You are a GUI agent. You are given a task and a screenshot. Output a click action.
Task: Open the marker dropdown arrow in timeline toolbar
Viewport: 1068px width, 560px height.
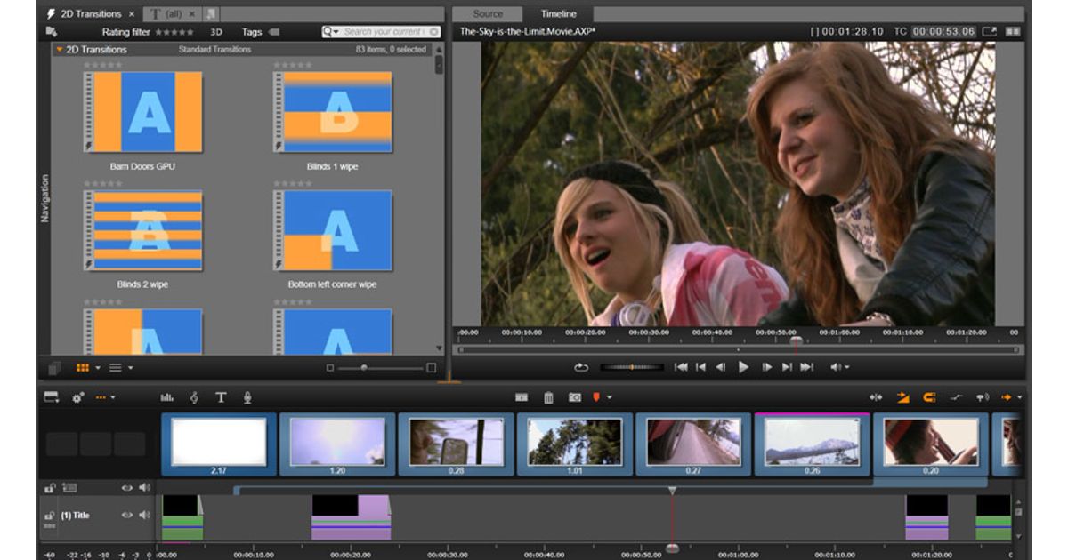610,398
